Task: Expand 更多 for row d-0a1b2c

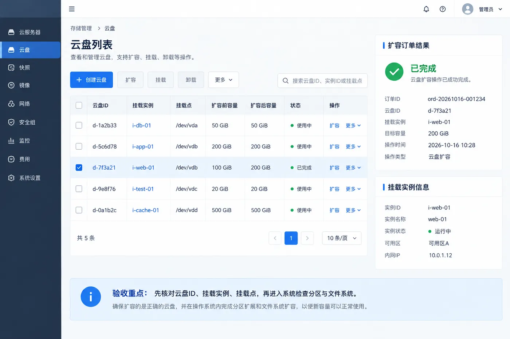Action: click(x=353, y=210)
